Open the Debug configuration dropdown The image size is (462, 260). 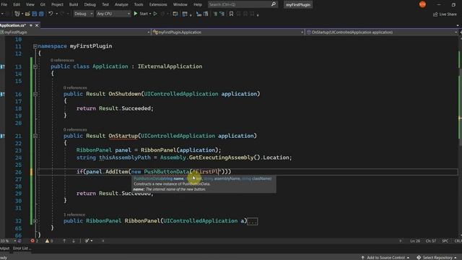83,14
